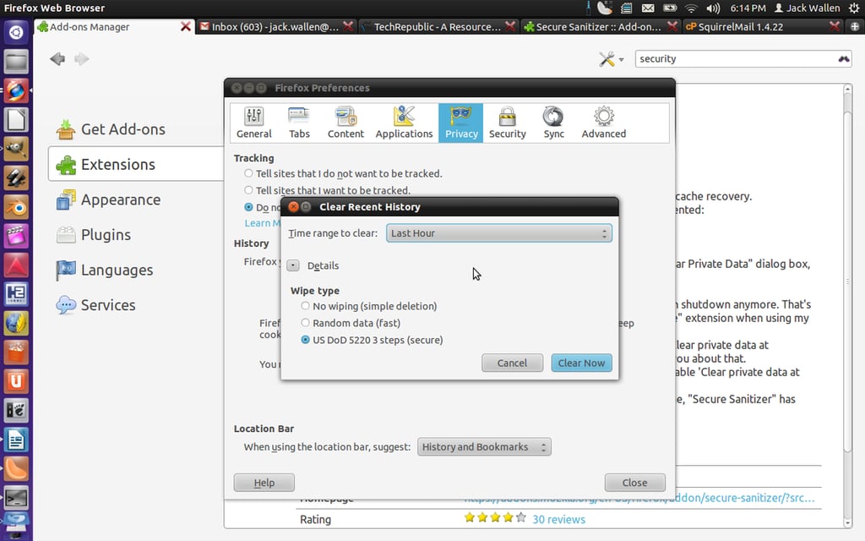Open the location bar suggest dropdown
Image resolution: width=865 pixels, height=541 pixels.
484,446
